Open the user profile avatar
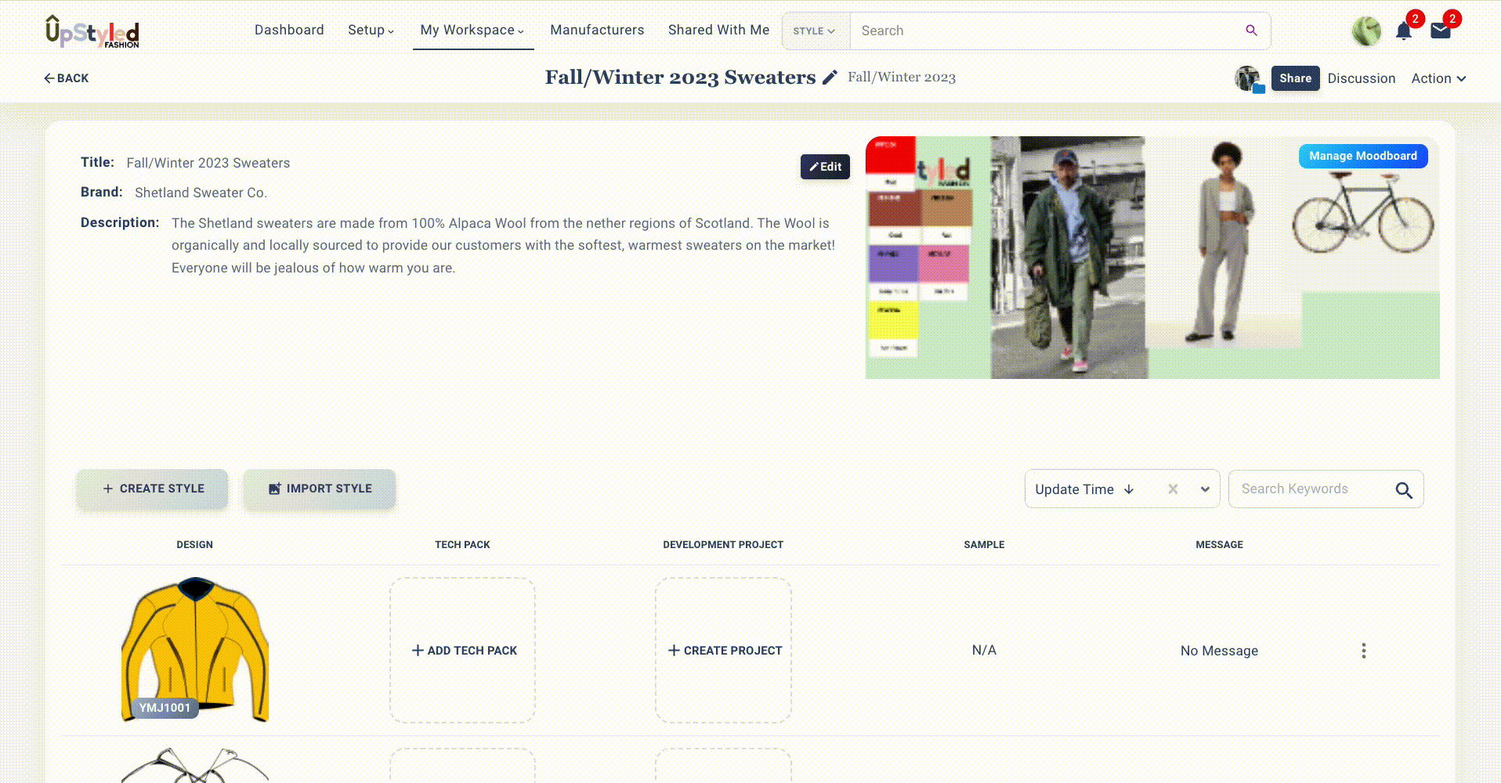The image size is (1501, 783). click(x=1366, y=31)
